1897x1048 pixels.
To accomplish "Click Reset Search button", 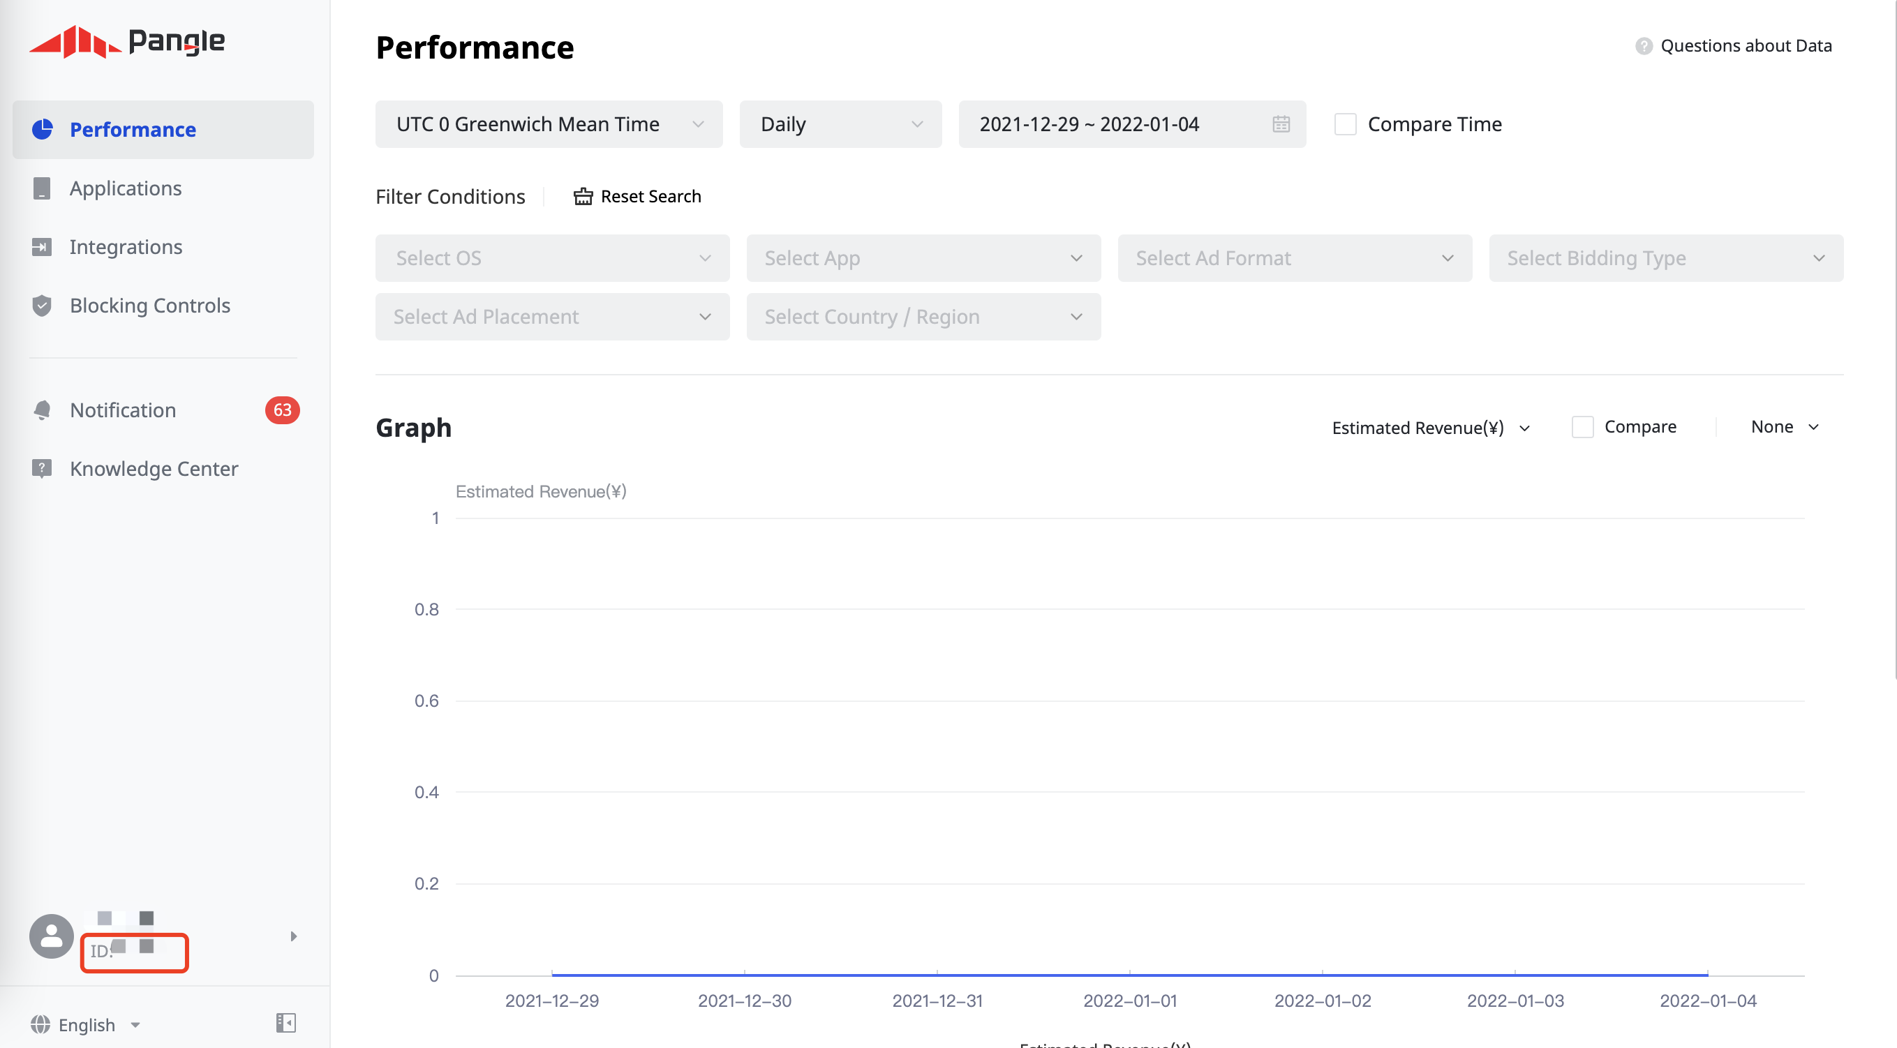I will 637,197.
